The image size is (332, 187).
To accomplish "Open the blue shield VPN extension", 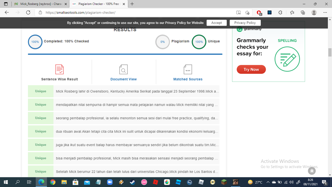I will [269, 12].
